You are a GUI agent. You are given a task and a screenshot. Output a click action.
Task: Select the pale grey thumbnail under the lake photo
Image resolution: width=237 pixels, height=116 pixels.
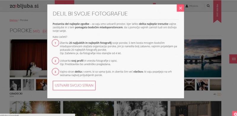tap(216, 85)
